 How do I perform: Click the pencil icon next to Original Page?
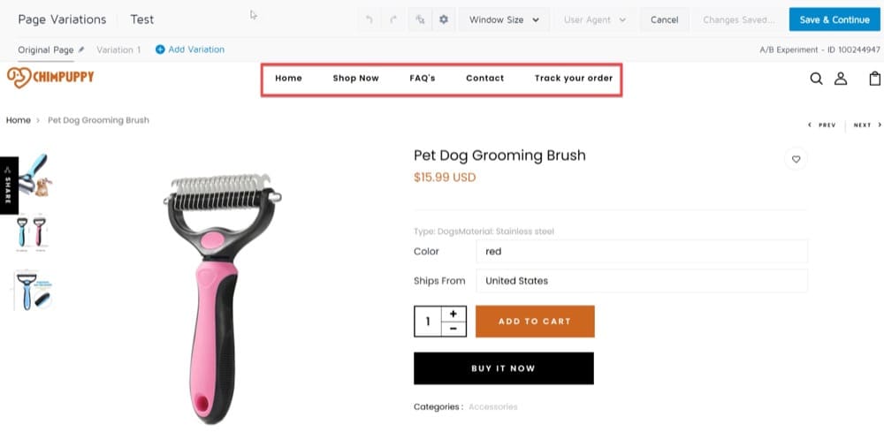coord(81,49)
